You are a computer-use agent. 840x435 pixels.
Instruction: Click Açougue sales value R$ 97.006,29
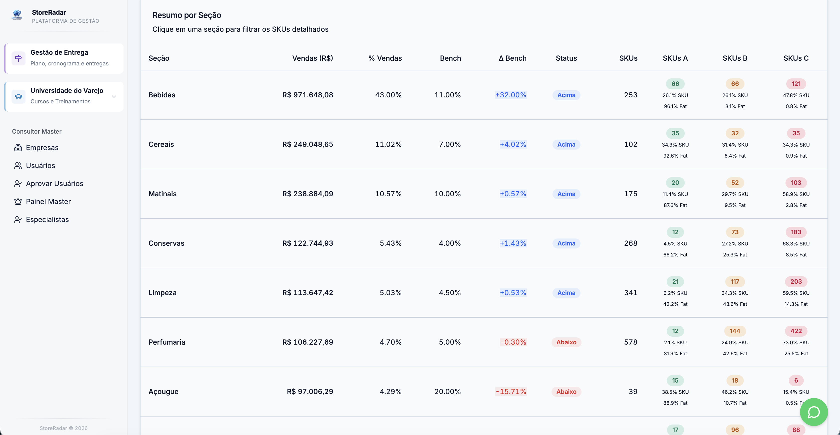[310, 392]
